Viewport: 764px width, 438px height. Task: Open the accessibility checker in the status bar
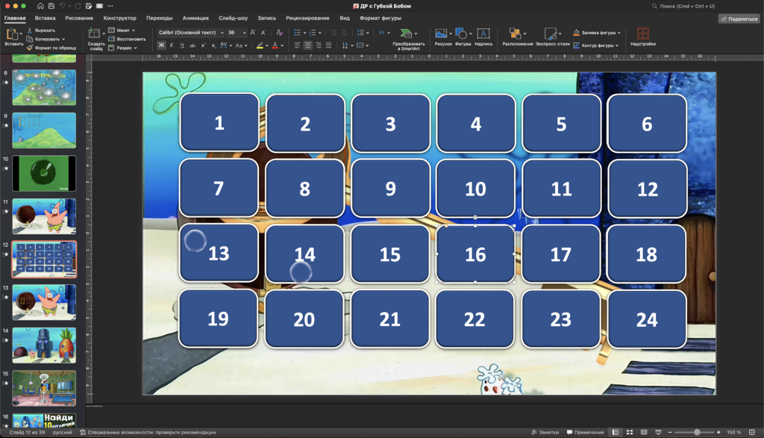(148, 432)
